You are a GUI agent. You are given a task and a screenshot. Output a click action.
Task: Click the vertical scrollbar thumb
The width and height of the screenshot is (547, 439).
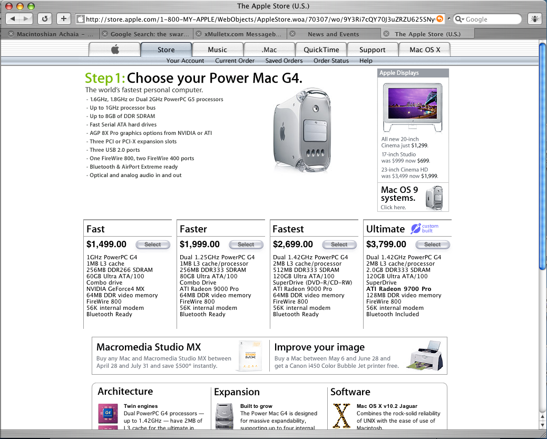point(543,158)
